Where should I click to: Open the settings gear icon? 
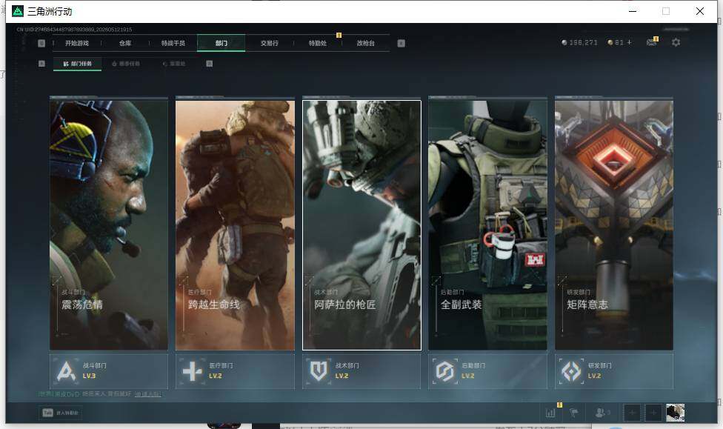pos(676,42)
